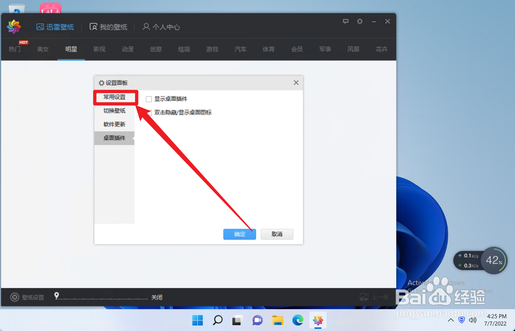Select the 游戏 category tab
Image resolution: width=515 pixels, height=331 pixels.
click(x=212, y=49)
